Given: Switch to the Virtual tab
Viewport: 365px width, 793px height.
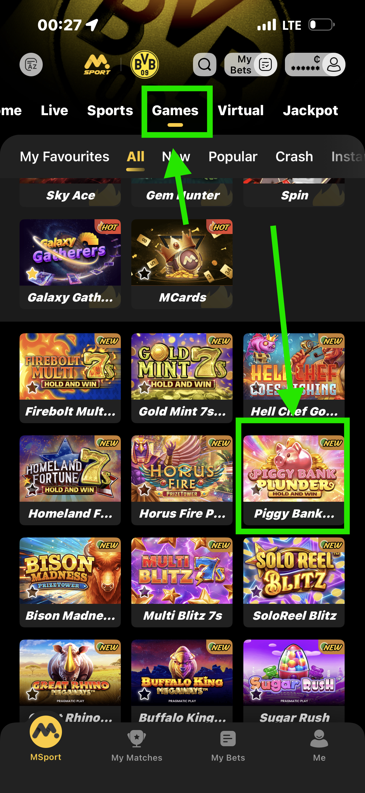Looking at the screenshot, I should click(x=241, y=111).
